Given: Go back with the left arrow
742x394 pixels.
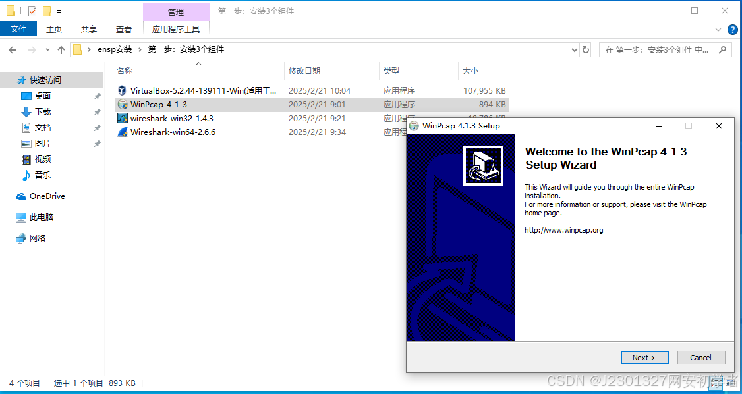Looking at the screenshot, I should coord(13,49).
